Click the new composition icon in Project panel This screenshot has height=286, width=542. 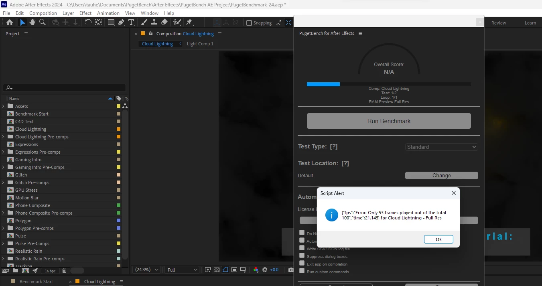click(x=25, y=271)
